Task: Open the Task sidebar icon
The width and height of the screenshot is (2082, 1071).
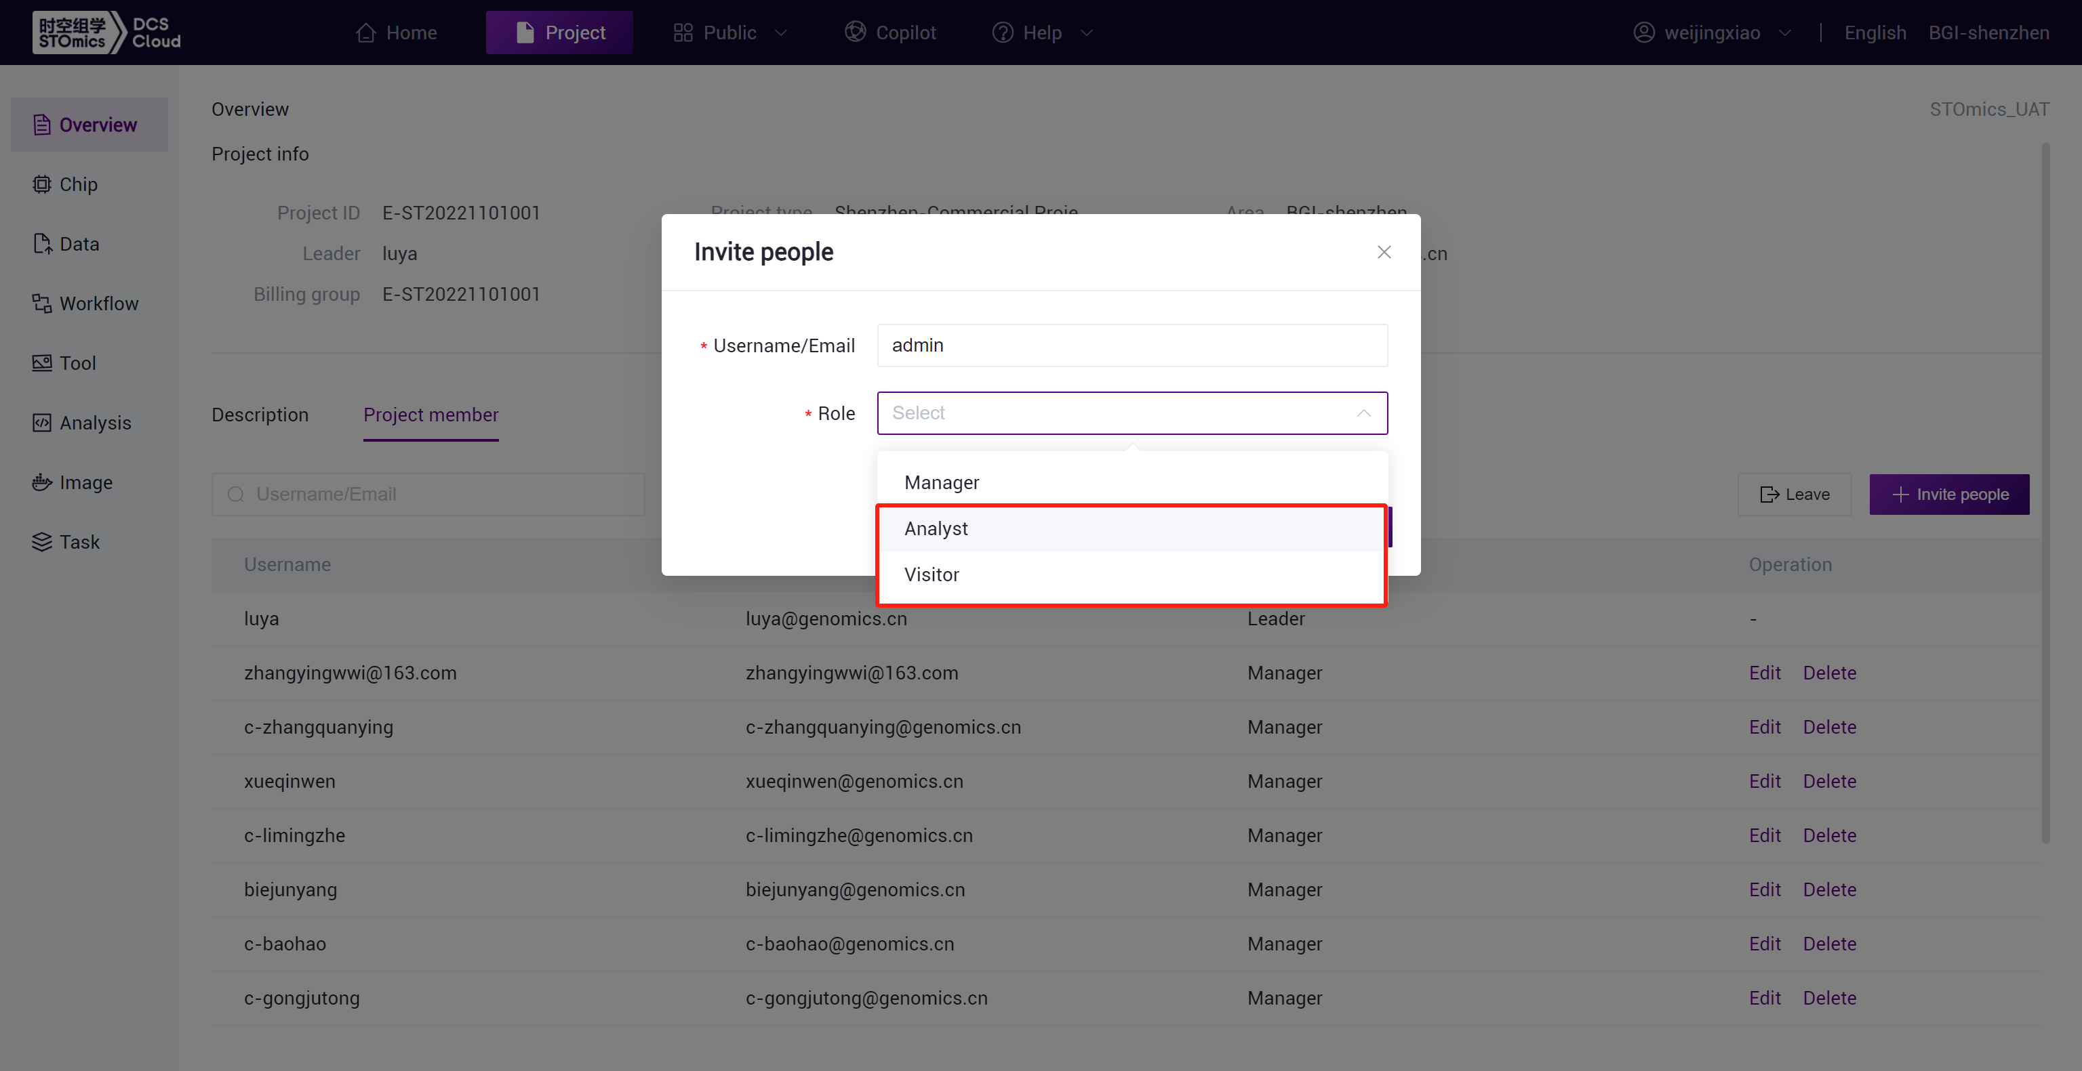Action: point(41,542)
